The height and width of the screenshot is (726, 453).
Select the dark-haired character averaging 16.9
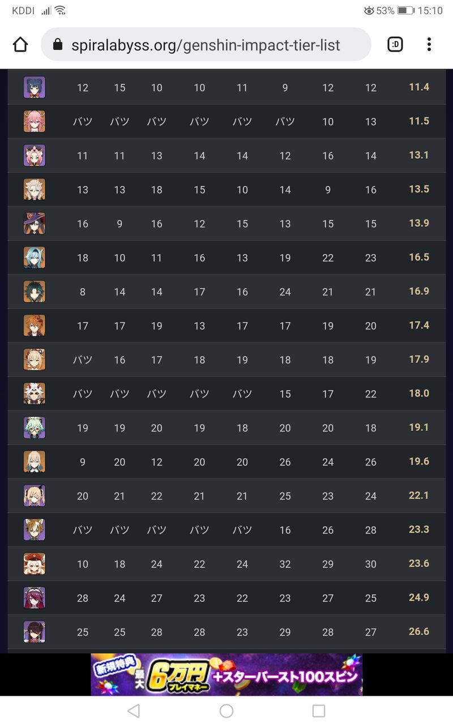point(35,292)
